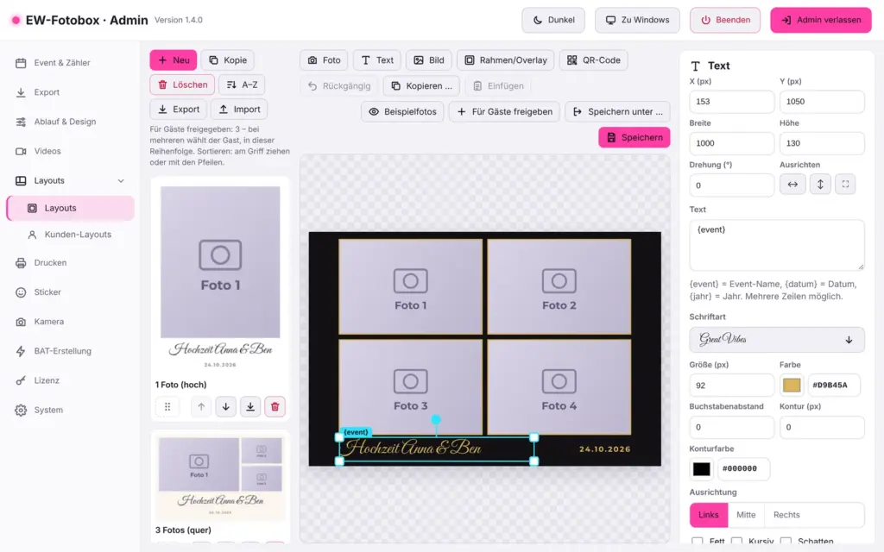The width and height of the screenshot is (884, 552).
Task: Move 1 Foto (hoch) layout down
Action: 225,407
